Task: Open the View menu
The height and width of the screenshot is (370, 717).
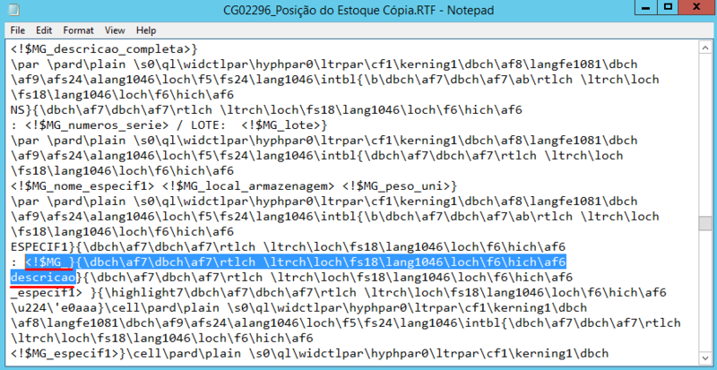Action: coord(115,30)
